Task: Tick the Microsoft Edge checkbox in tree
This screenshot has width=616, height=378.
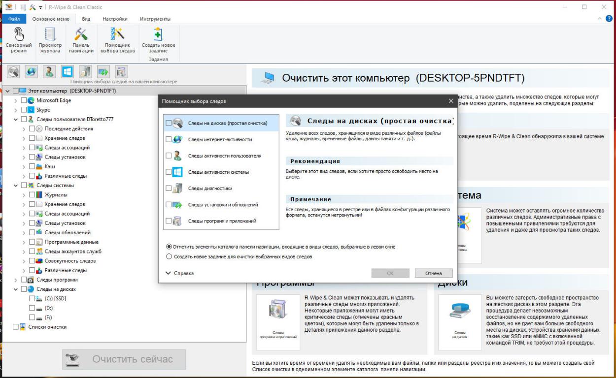Action: pyautogui.click(x=24, y=100)
